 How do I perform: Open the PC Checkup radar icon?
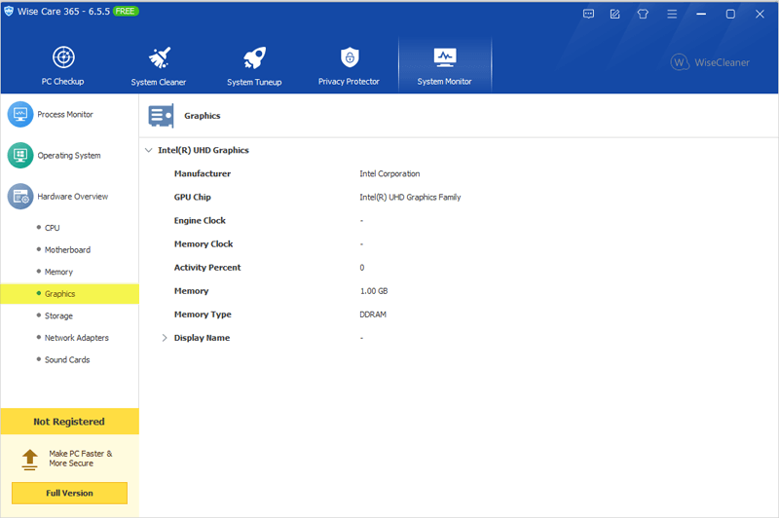click(63, 57)
